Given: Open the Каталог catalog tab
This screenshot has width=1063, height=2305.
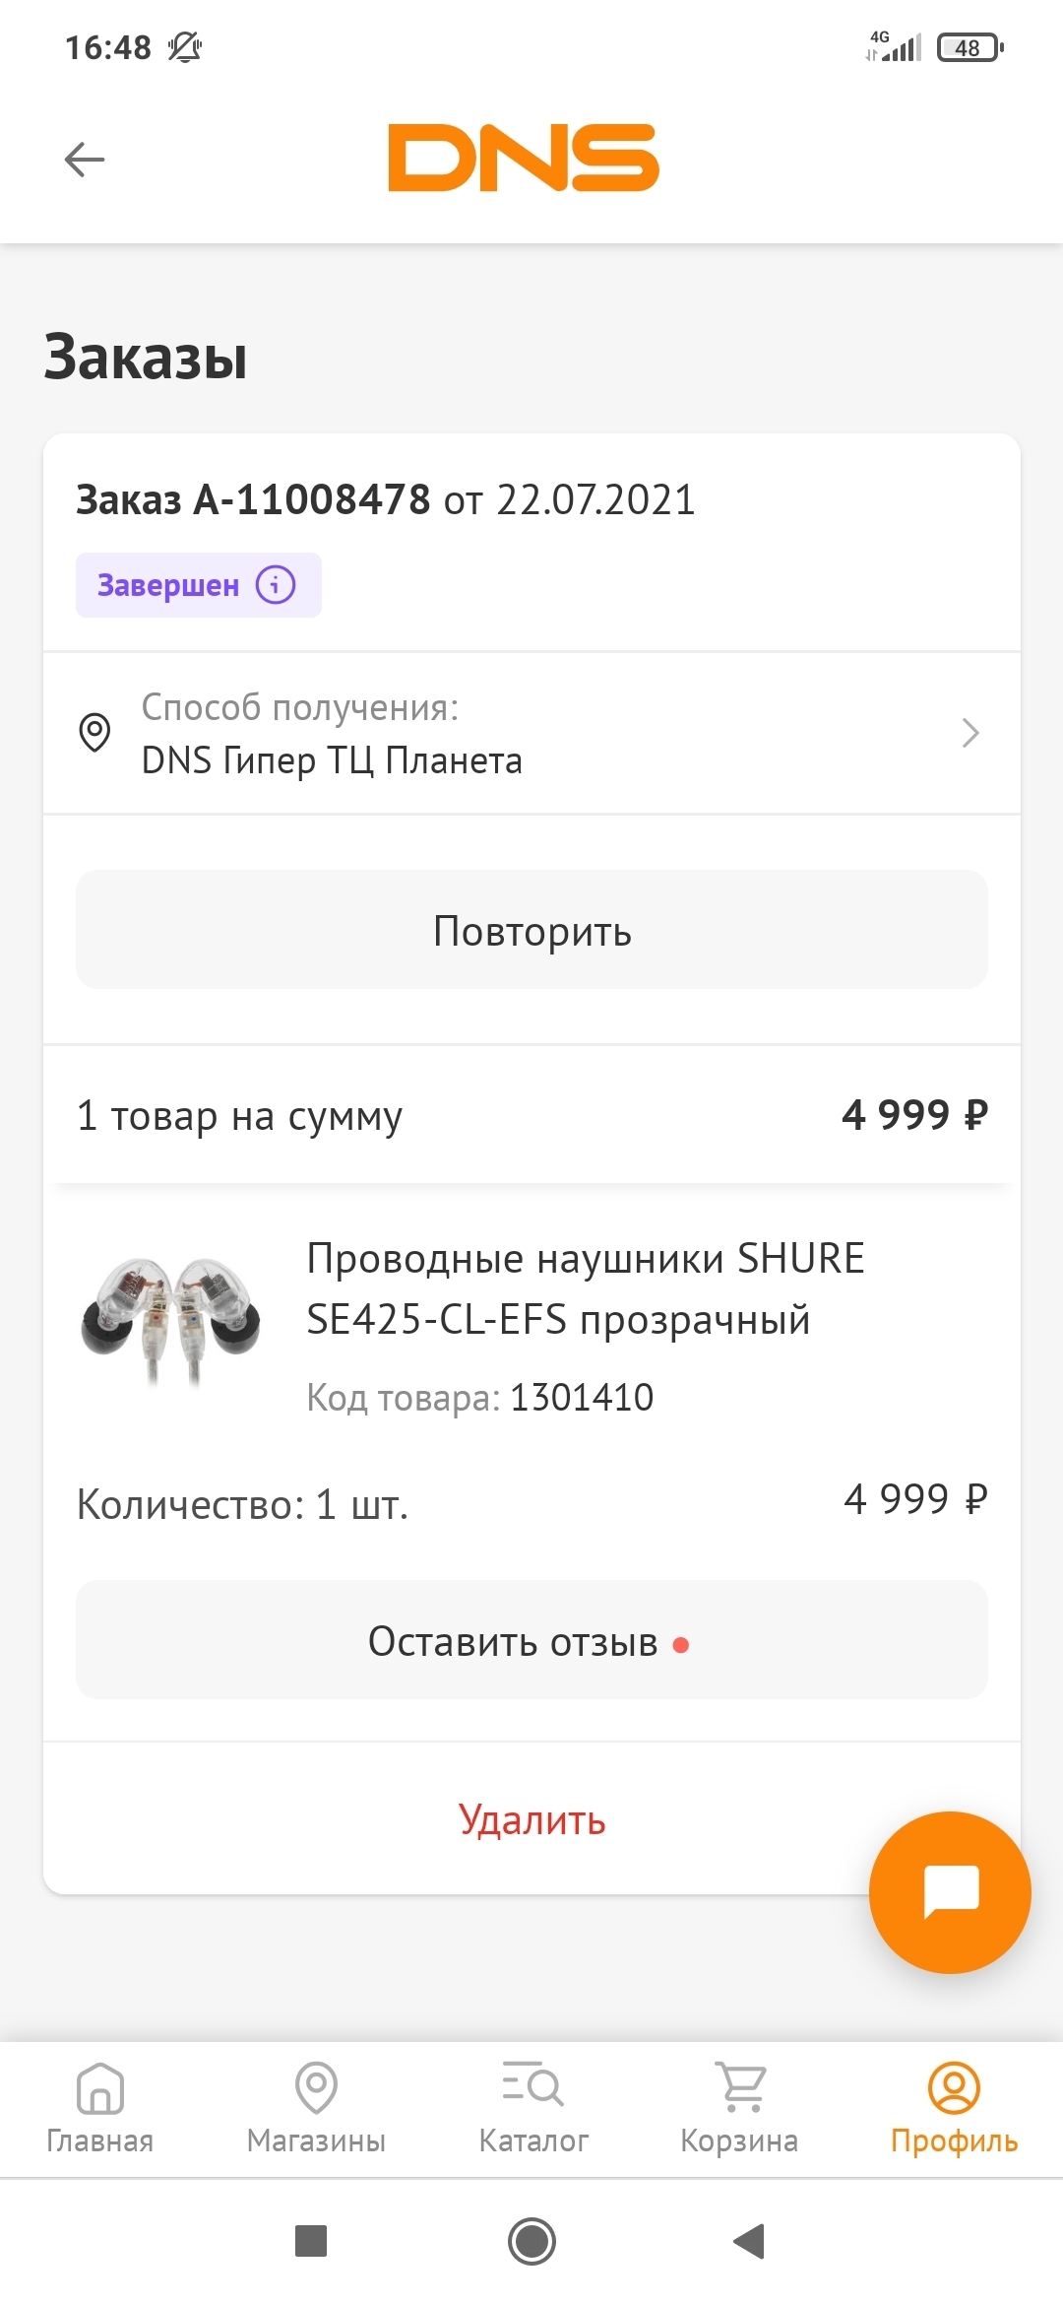Looking at the screenshot, I should [x=533, y=2106].
